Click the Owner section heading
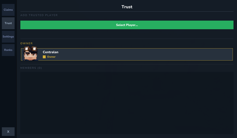This screenshot has height=138, width=237. tap(26, 43)
